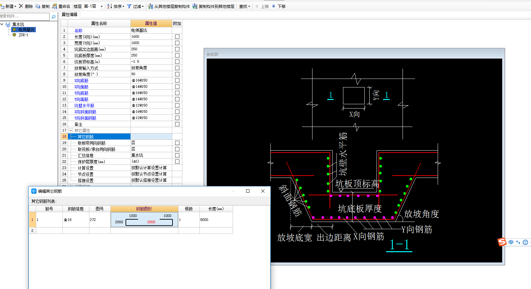This screenshot has height=289, width=531.
Task: Select JSK-1 in component tree
Action: (23, 35)
